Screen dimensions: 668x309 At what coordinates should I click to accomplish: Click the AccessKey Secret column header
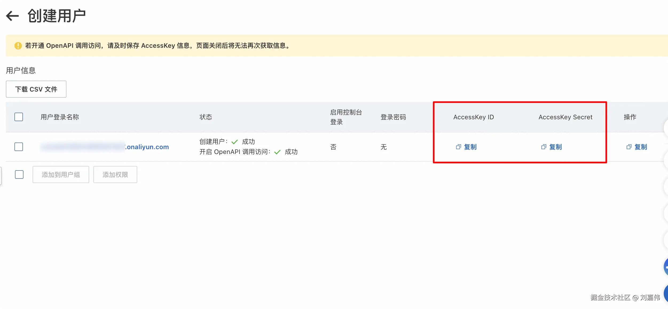pos(565,117)
